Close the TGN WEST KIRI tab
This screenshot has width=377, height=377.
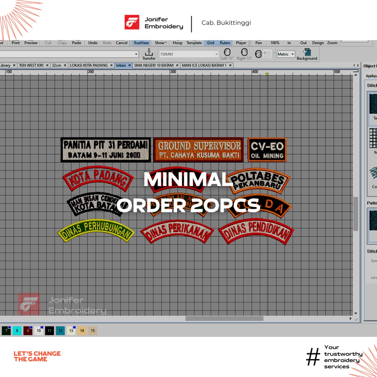pyautogui.click(x=47, y=66)
